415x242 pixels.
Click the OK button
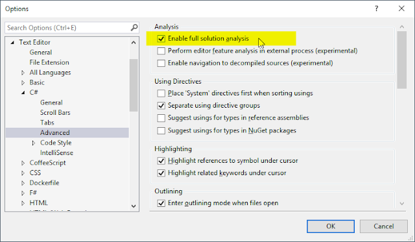[x=331, y=226]
